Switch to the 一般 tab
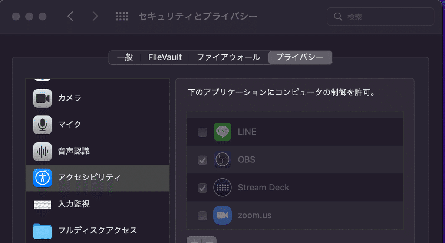 pyautogui.click(x=125, y=57)
